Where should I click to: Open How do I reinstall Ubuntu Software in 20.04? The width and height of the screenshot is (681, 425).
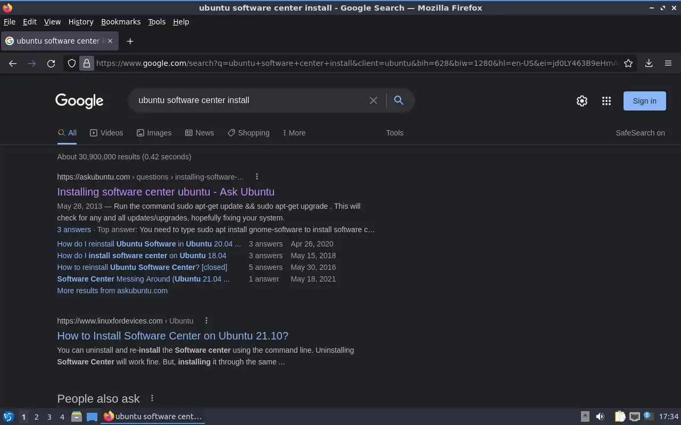(149, 244)
